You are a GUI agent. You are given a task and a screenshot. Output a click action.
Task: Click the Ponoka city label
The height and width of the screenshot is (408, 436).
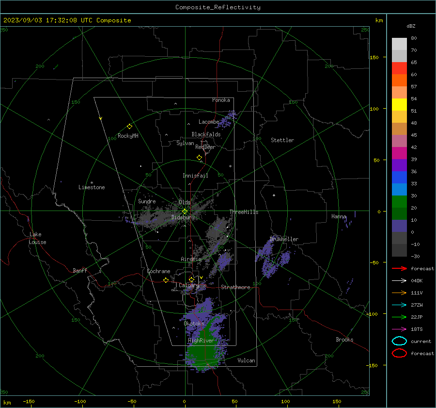pos(221,100)
